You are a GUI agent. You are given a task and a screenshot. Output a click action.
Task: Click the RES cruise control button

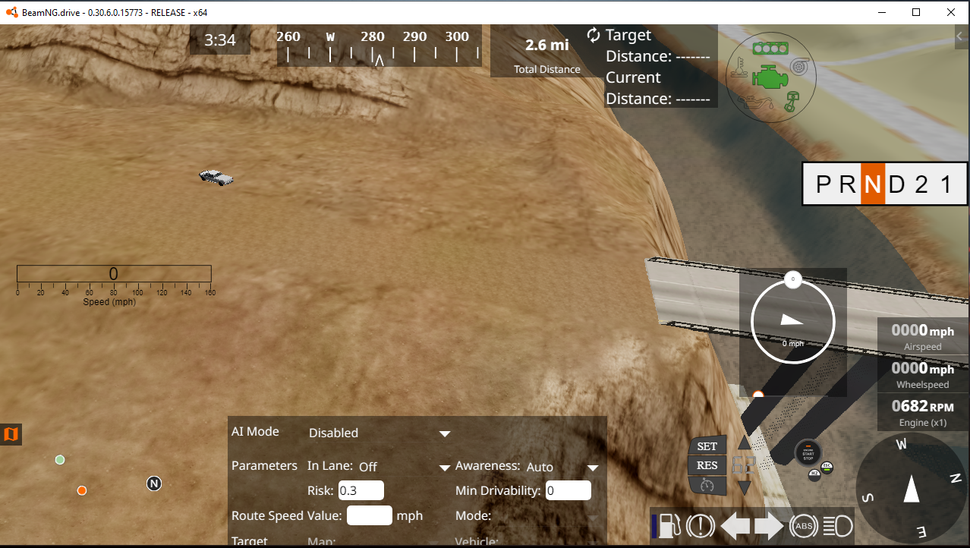pos(707,465)
